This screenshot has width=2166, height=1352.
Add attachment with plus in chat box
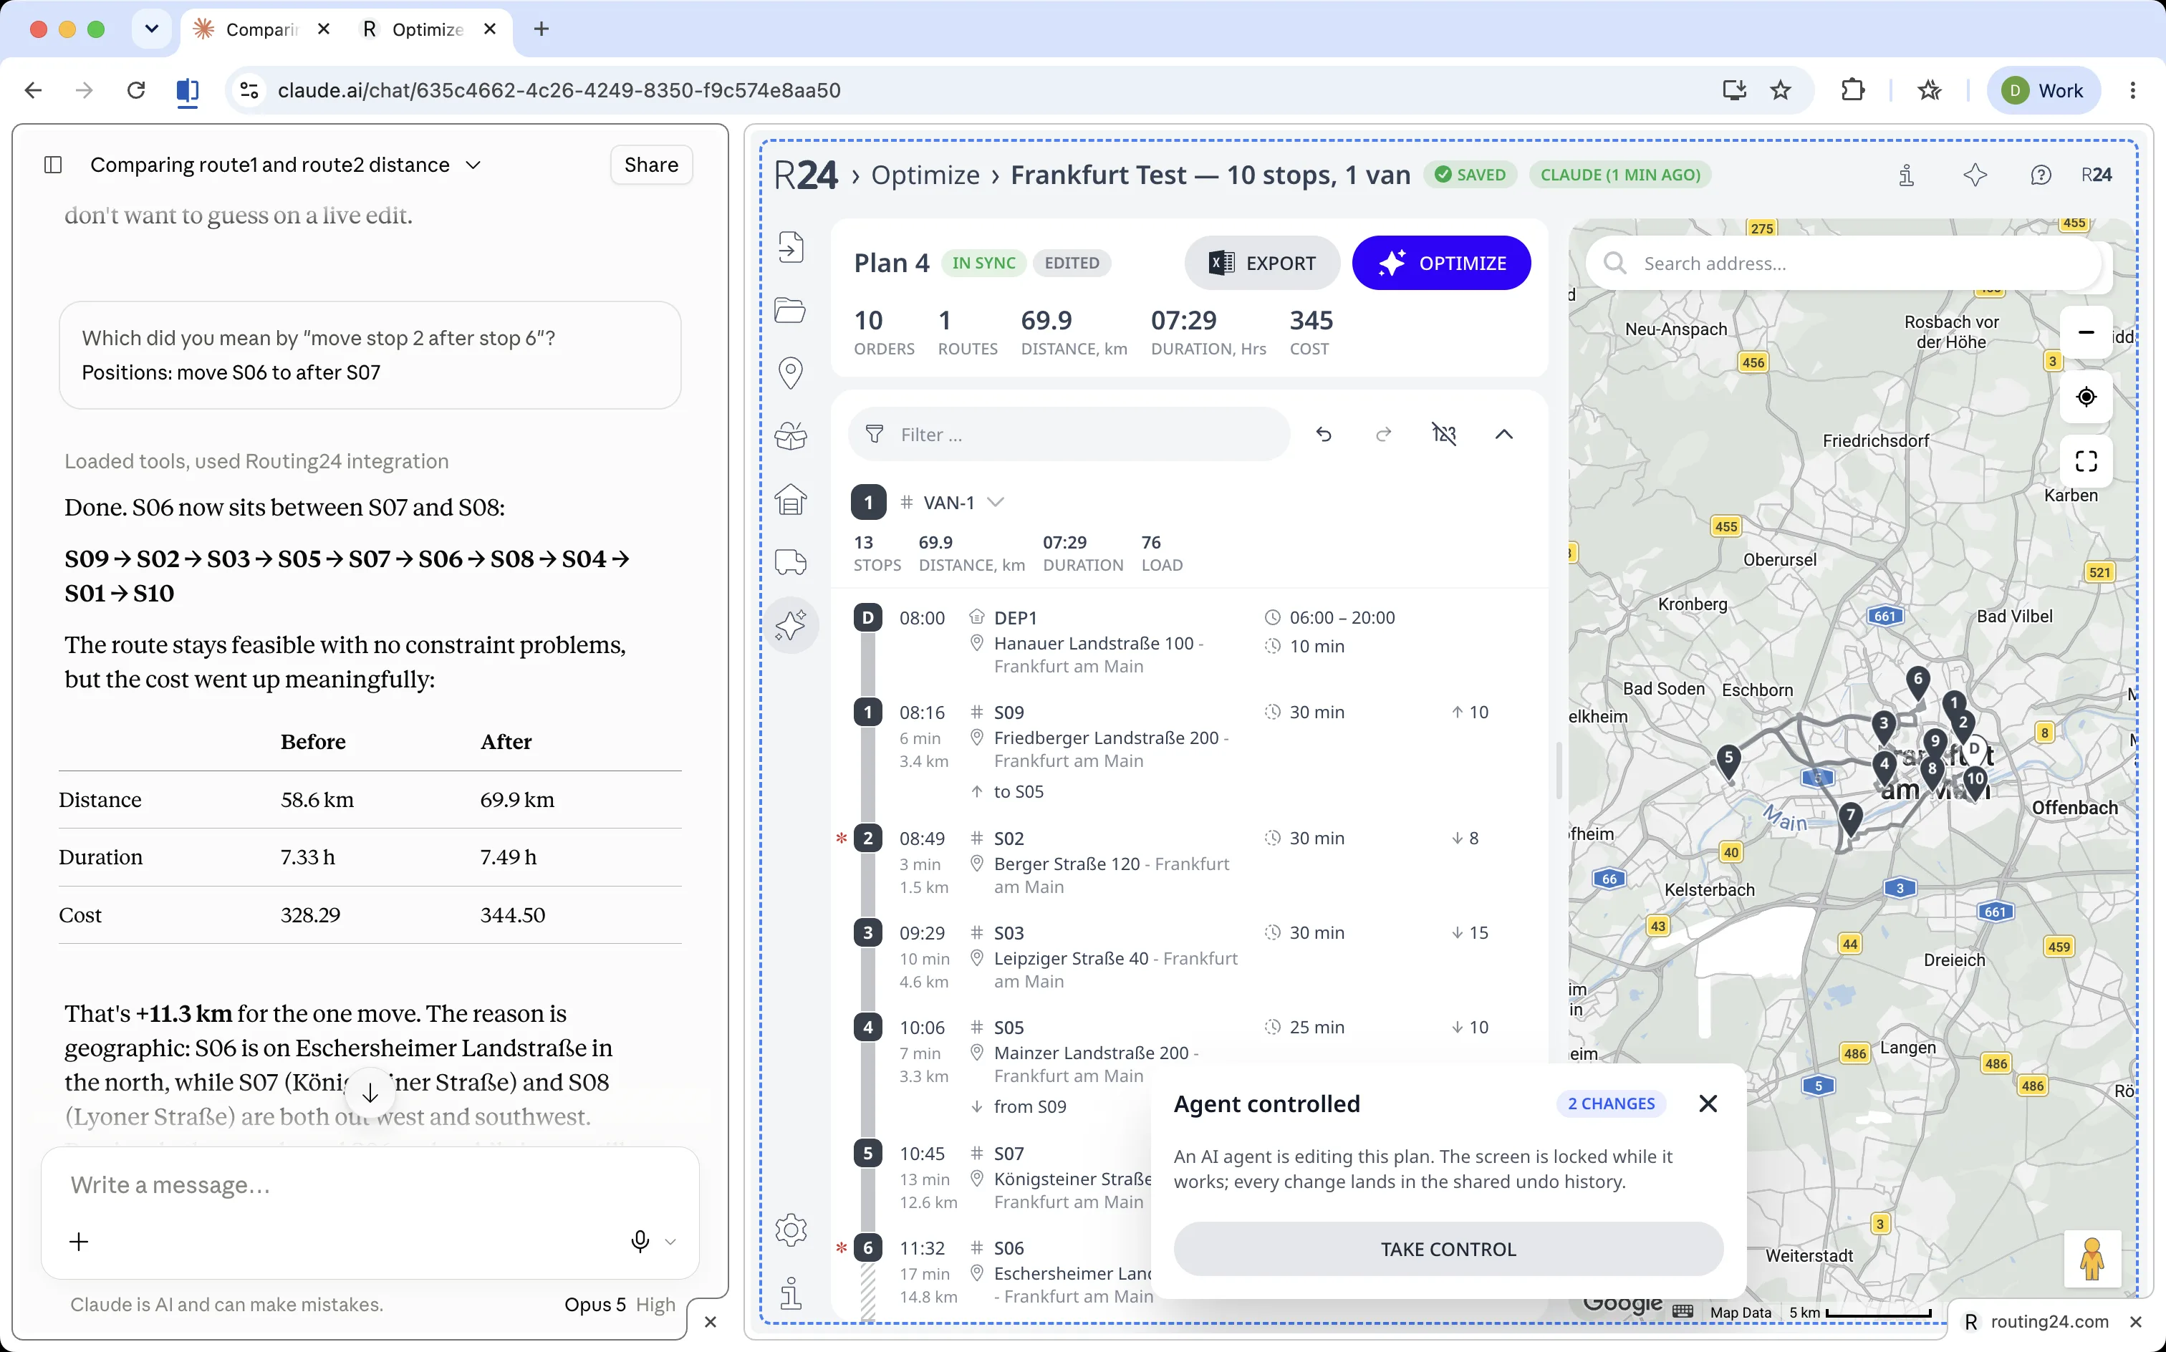pos(79,1241)
